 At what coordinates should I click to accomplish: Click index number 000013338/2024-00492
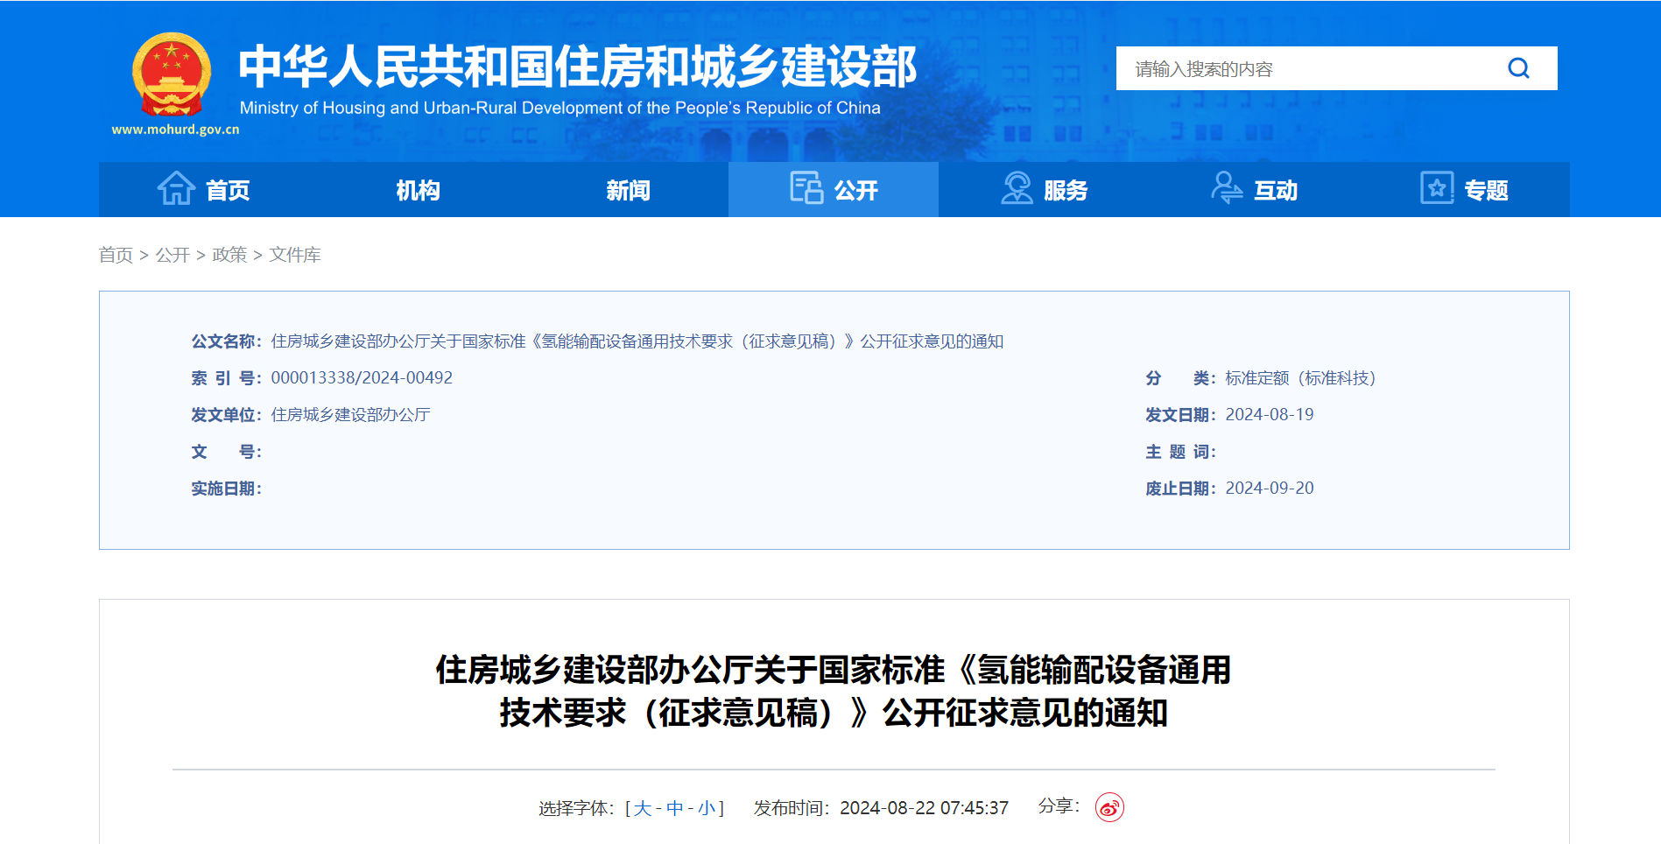(x=362, y=377)
